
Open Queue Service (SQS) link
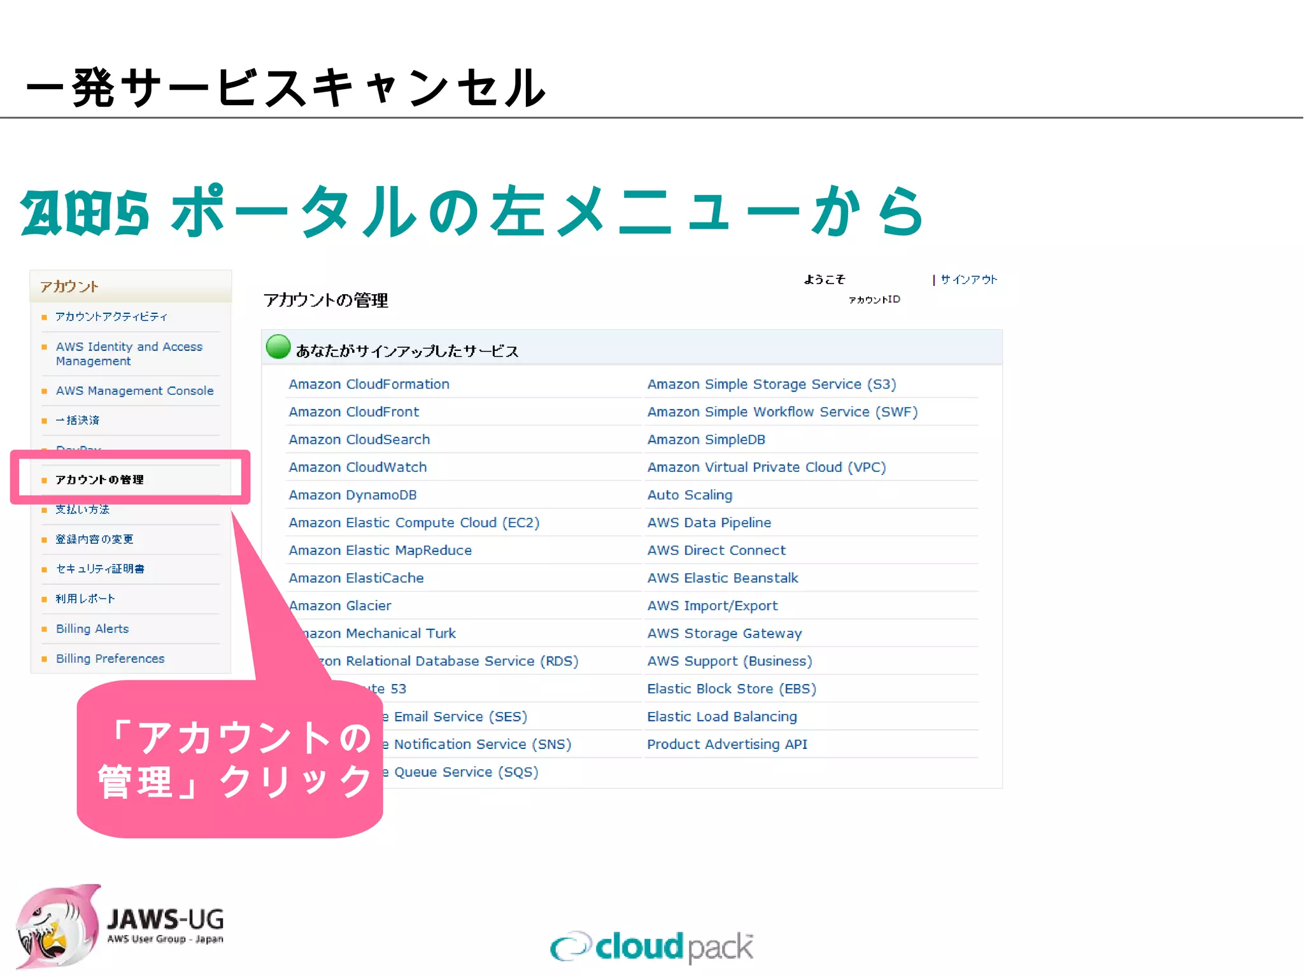coord(460,772)
